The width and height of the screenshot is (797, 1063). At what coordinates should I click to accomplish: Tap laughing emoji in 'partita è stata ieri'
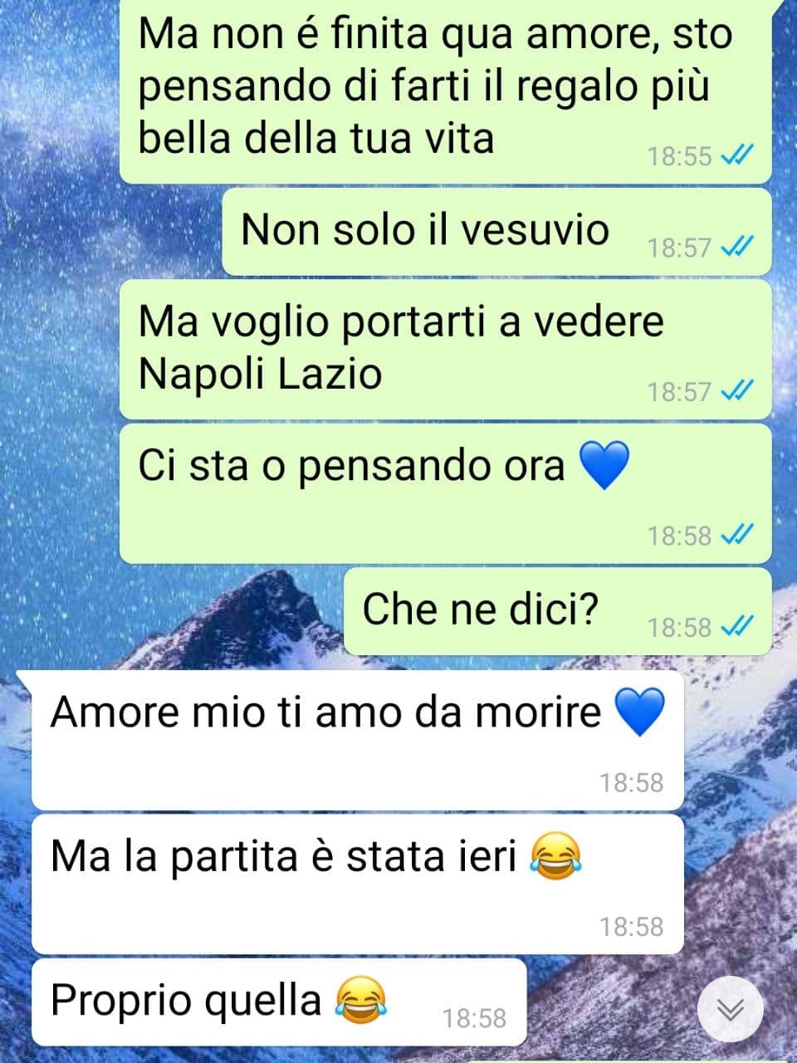point(555,857)
